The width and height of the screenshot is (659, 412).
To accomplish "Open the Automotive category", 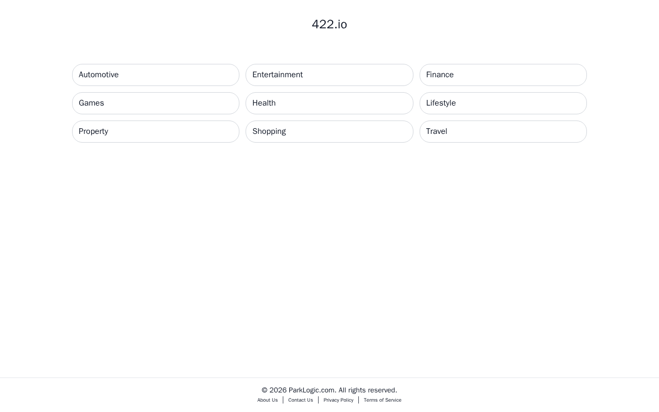I will pyautogui.click(x=155, y=75).
